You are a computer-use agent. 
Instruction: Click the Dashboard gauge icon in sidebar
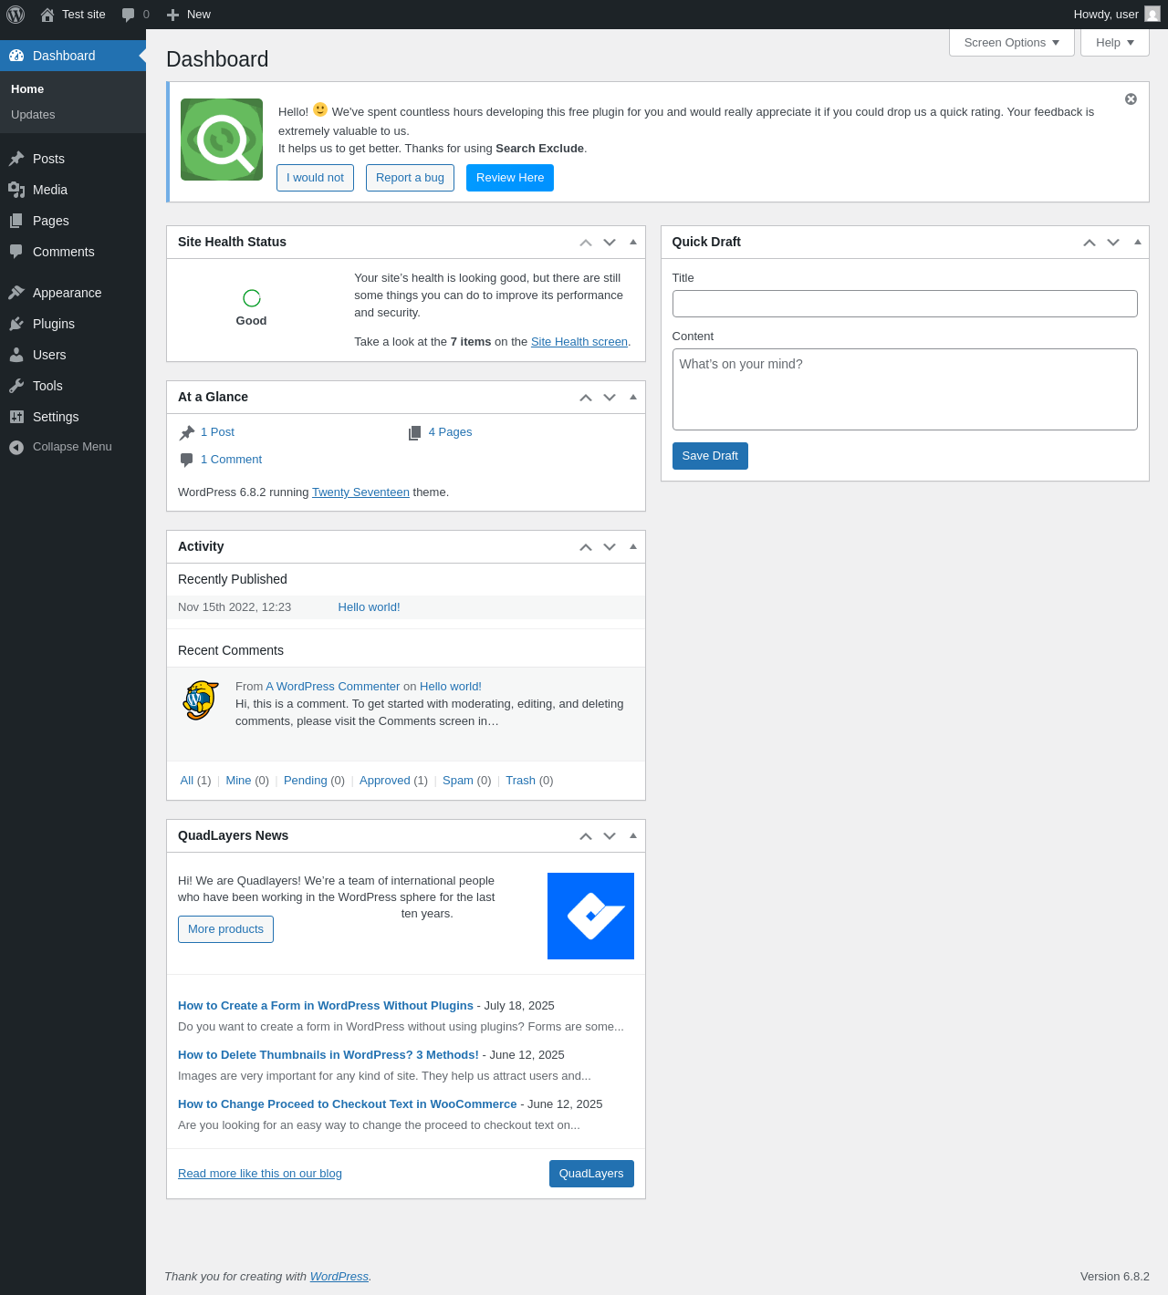point(16,56)
